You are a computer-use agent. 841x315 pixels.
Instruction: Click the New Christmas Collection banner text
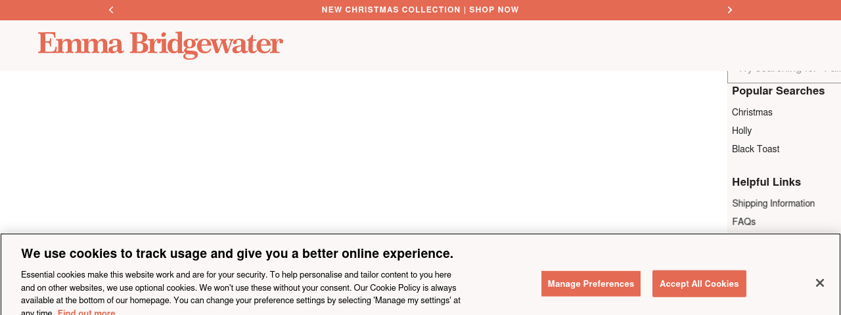(x=391, y=10)
